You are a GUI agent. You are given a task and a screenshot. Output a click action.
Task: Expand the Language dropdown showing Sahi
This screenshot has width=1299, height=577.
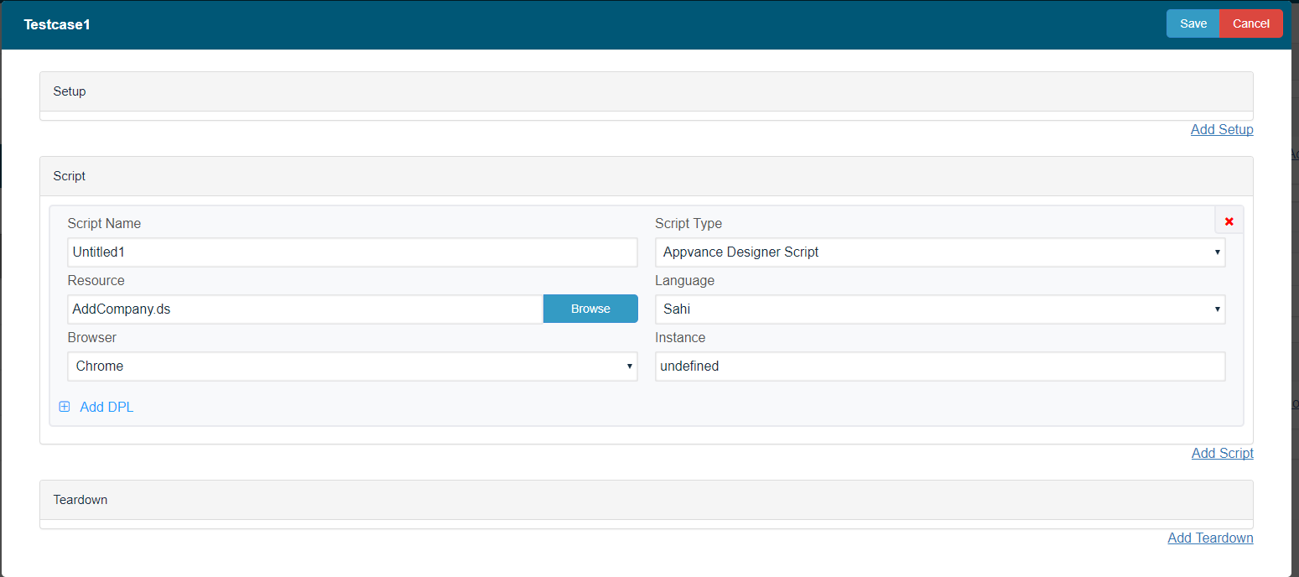(x=939, y=309)
